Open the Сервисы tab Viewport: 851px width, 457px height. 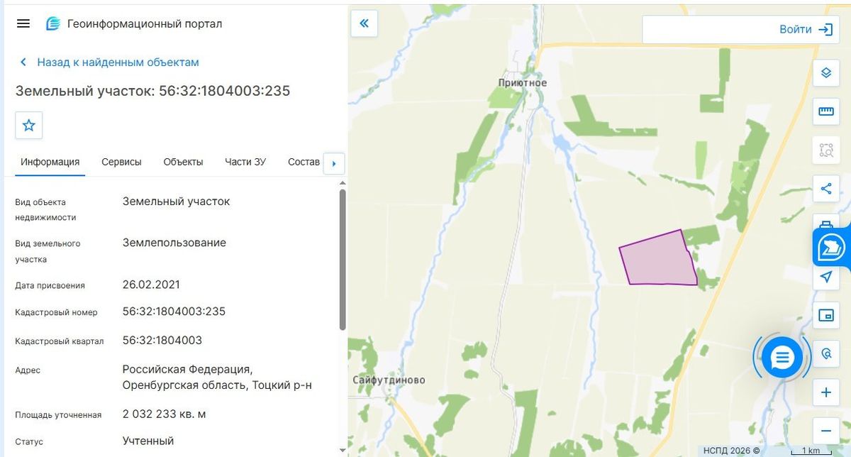tap(121, 162)
